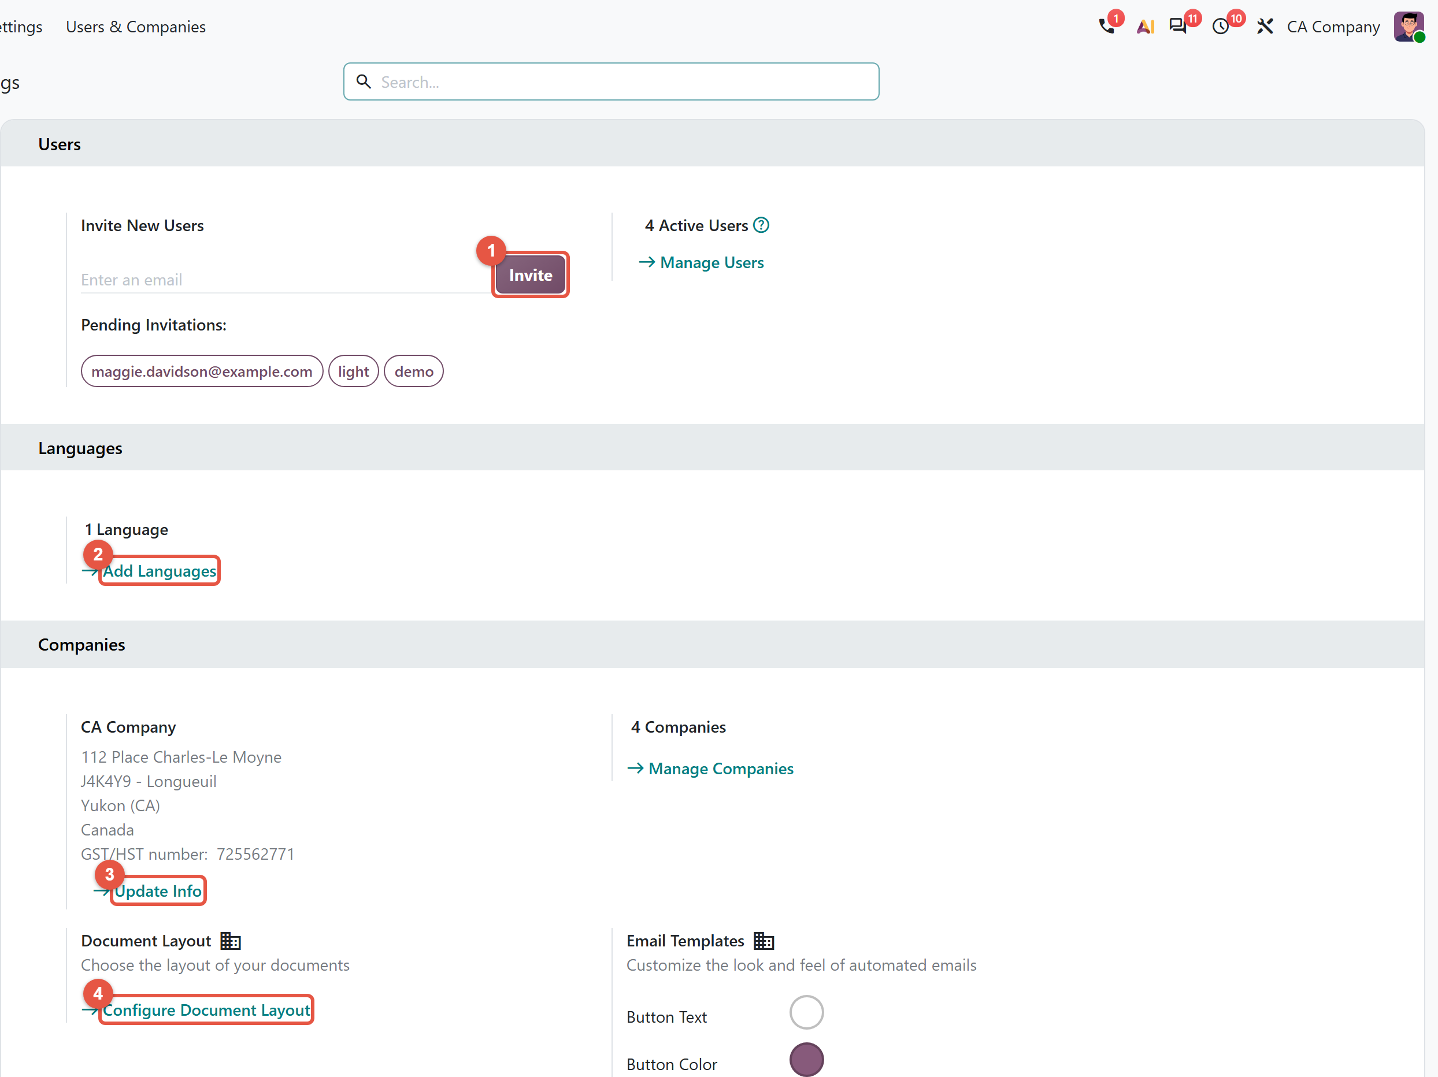
Task: Open Configure Document Layout link
Action: click(x=206, y=1009)
